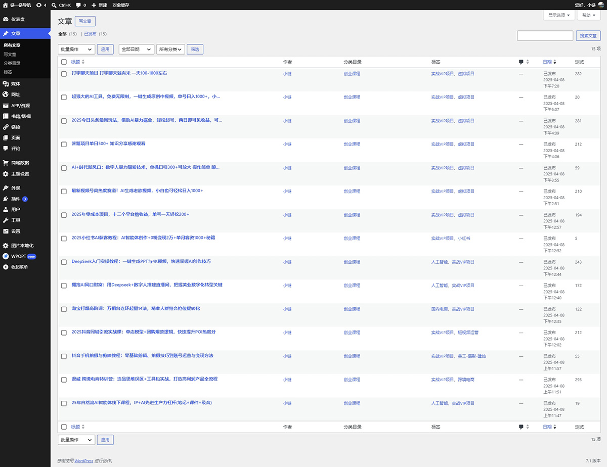Click the home icon beside 链一链导航

6,5
